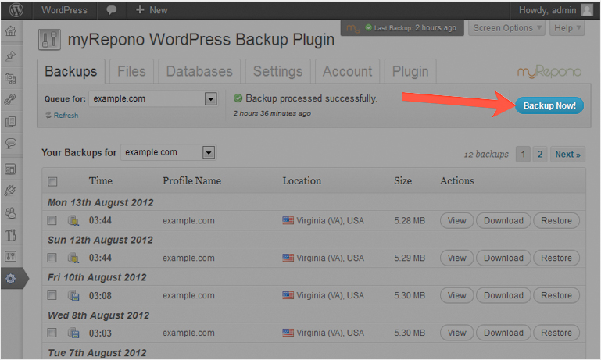View the 5.29 MB backup from 12th August
The image size is (601, 360).
457,258
